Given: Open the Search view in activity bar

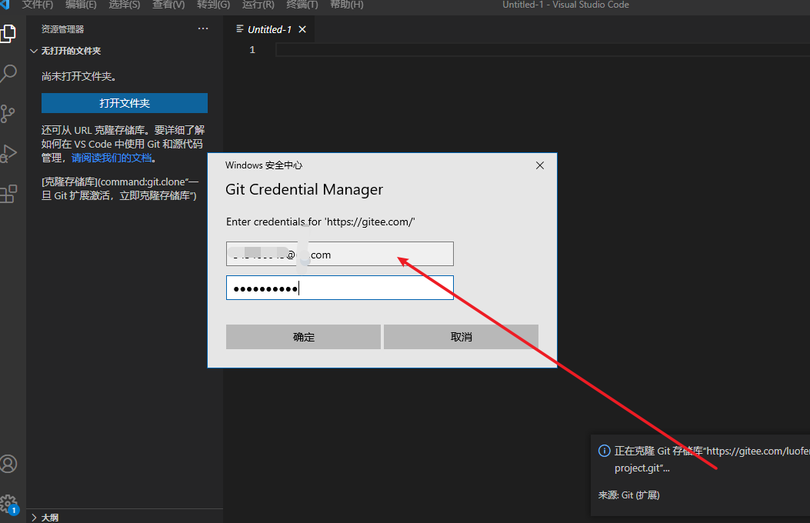Looking at the screenshot, I should (8, 74).
